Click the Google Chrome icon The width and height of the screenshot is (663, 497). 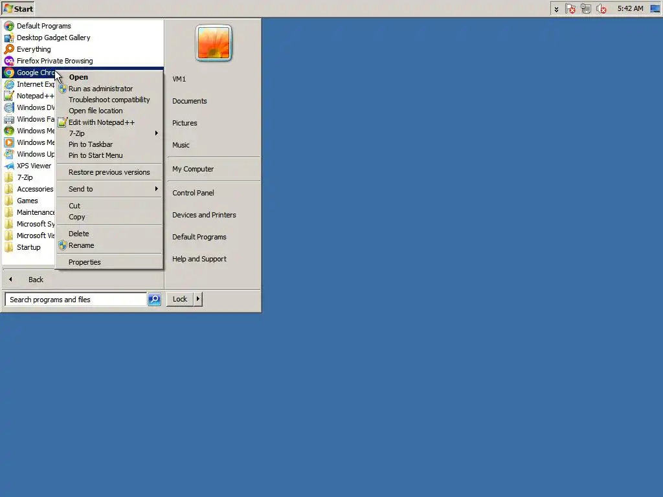pyautogui.click(x=9, y=72)
